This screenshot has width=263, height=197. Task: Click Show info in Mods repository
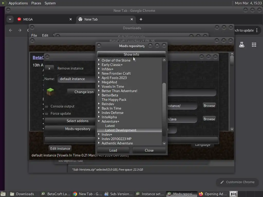(131, 54)
